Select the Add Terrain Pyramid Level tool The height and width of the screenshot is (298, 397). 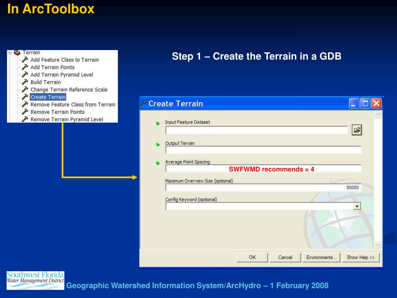point(62,75)
